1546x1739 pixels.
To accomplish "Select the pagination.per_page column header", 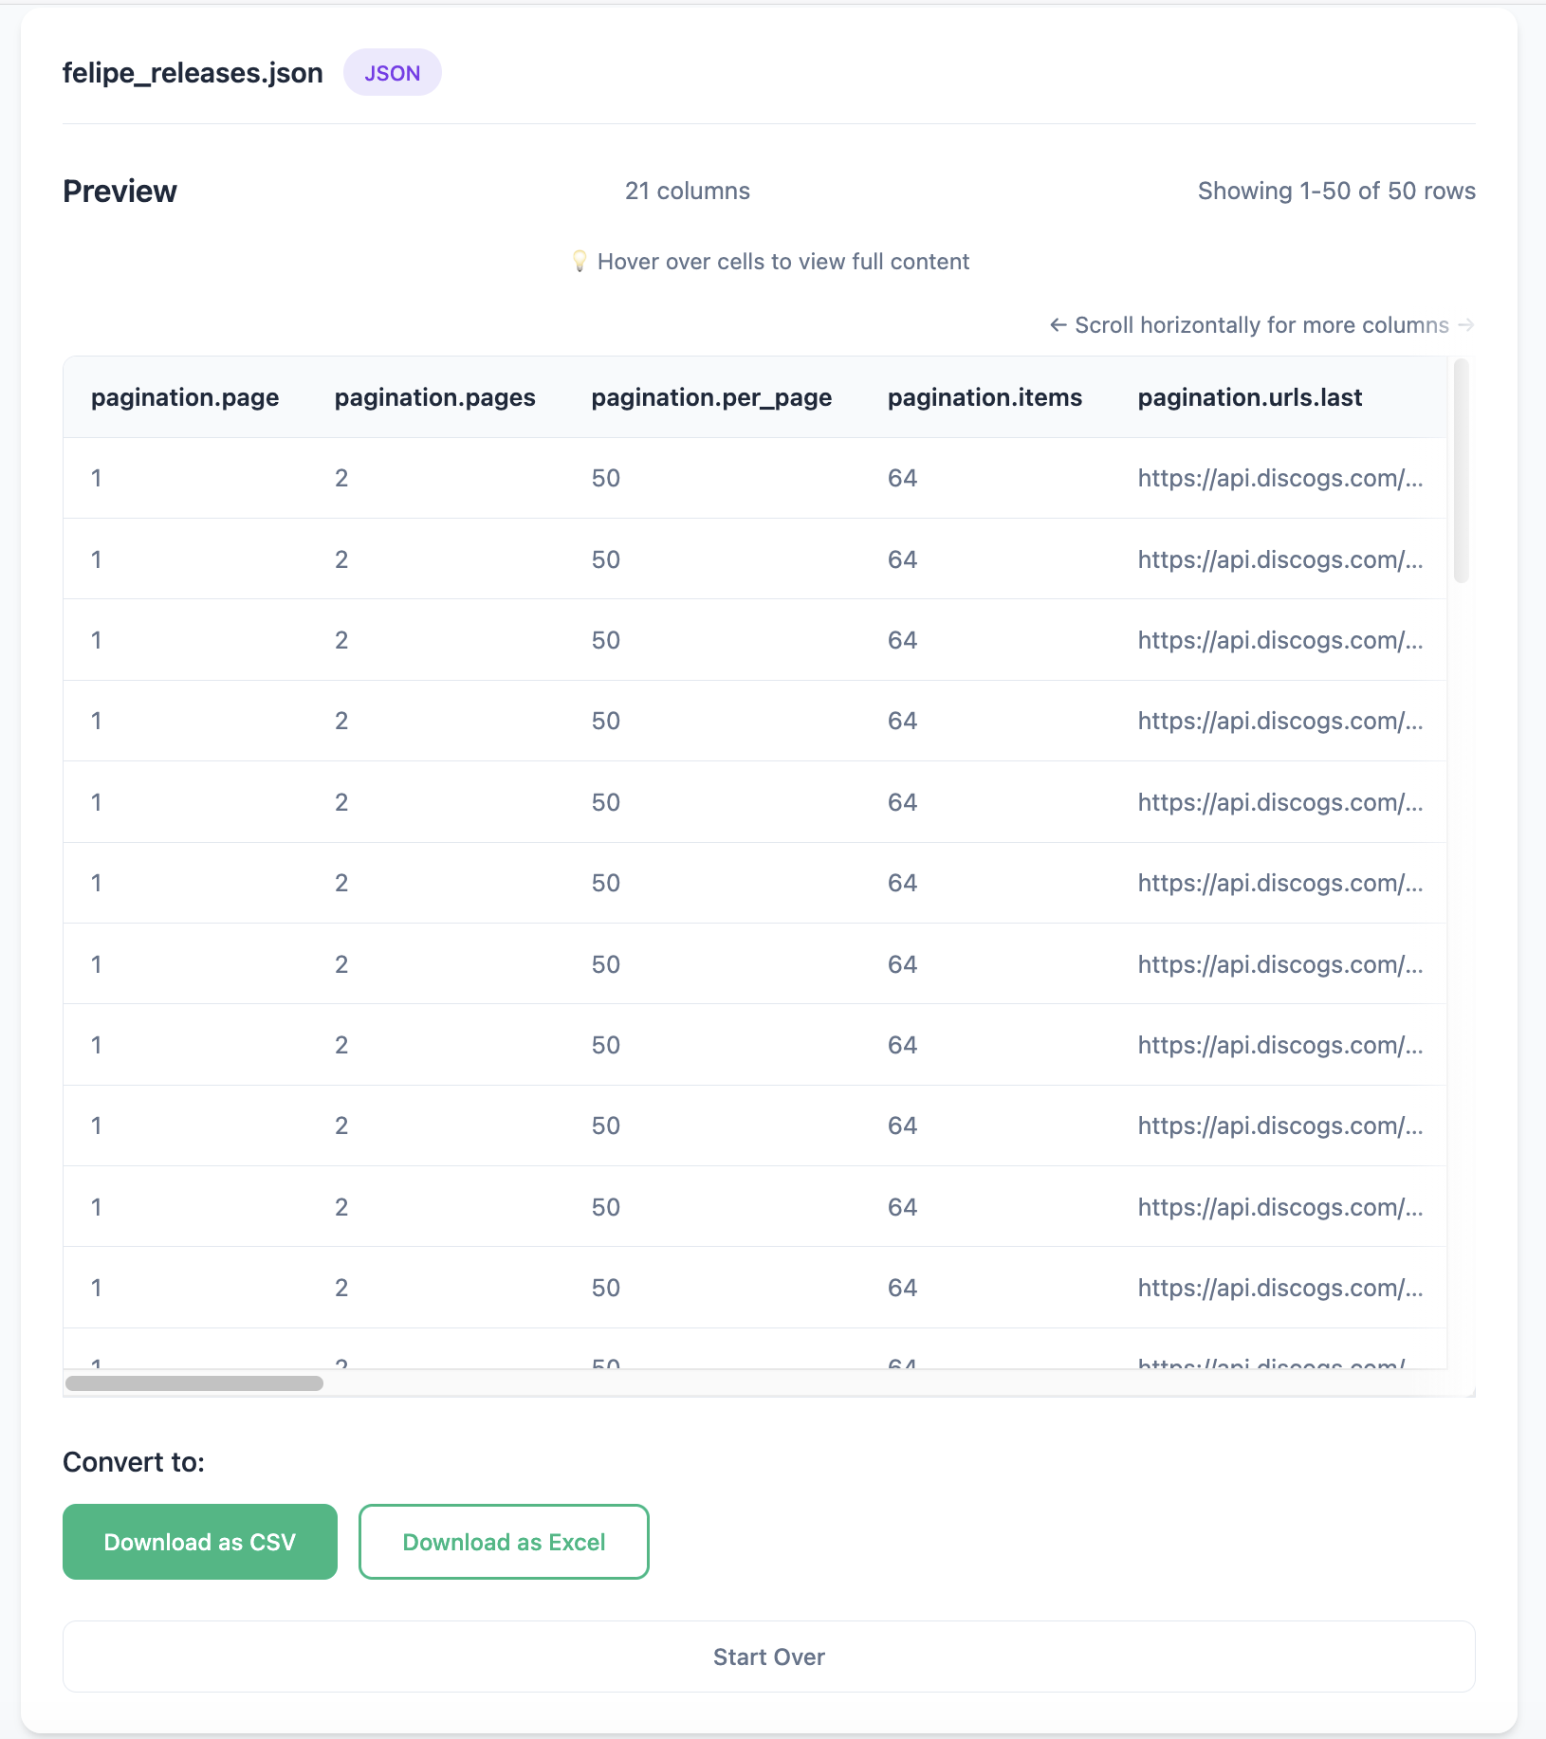I will 710,397.
